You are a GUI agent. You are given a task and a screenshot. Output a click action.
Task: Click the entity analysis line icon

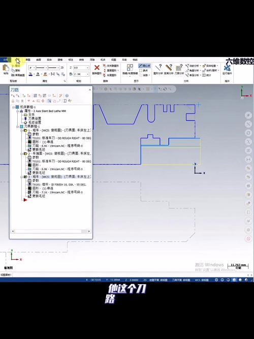(158, 68)
